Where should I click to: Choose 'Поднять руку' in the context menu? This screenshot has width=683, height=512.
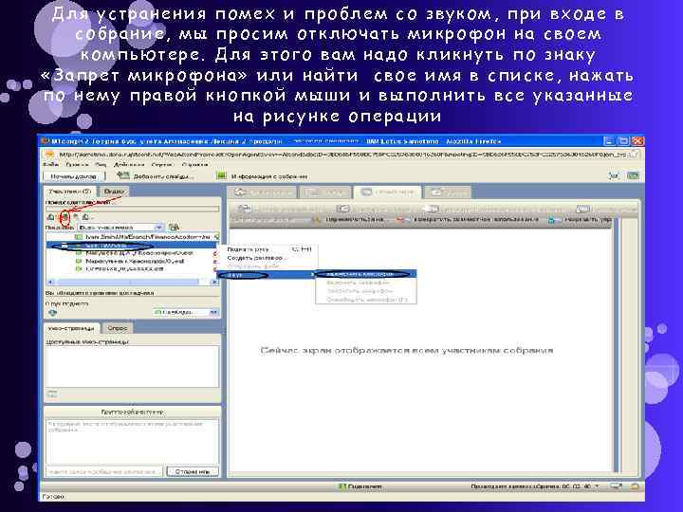268,249
